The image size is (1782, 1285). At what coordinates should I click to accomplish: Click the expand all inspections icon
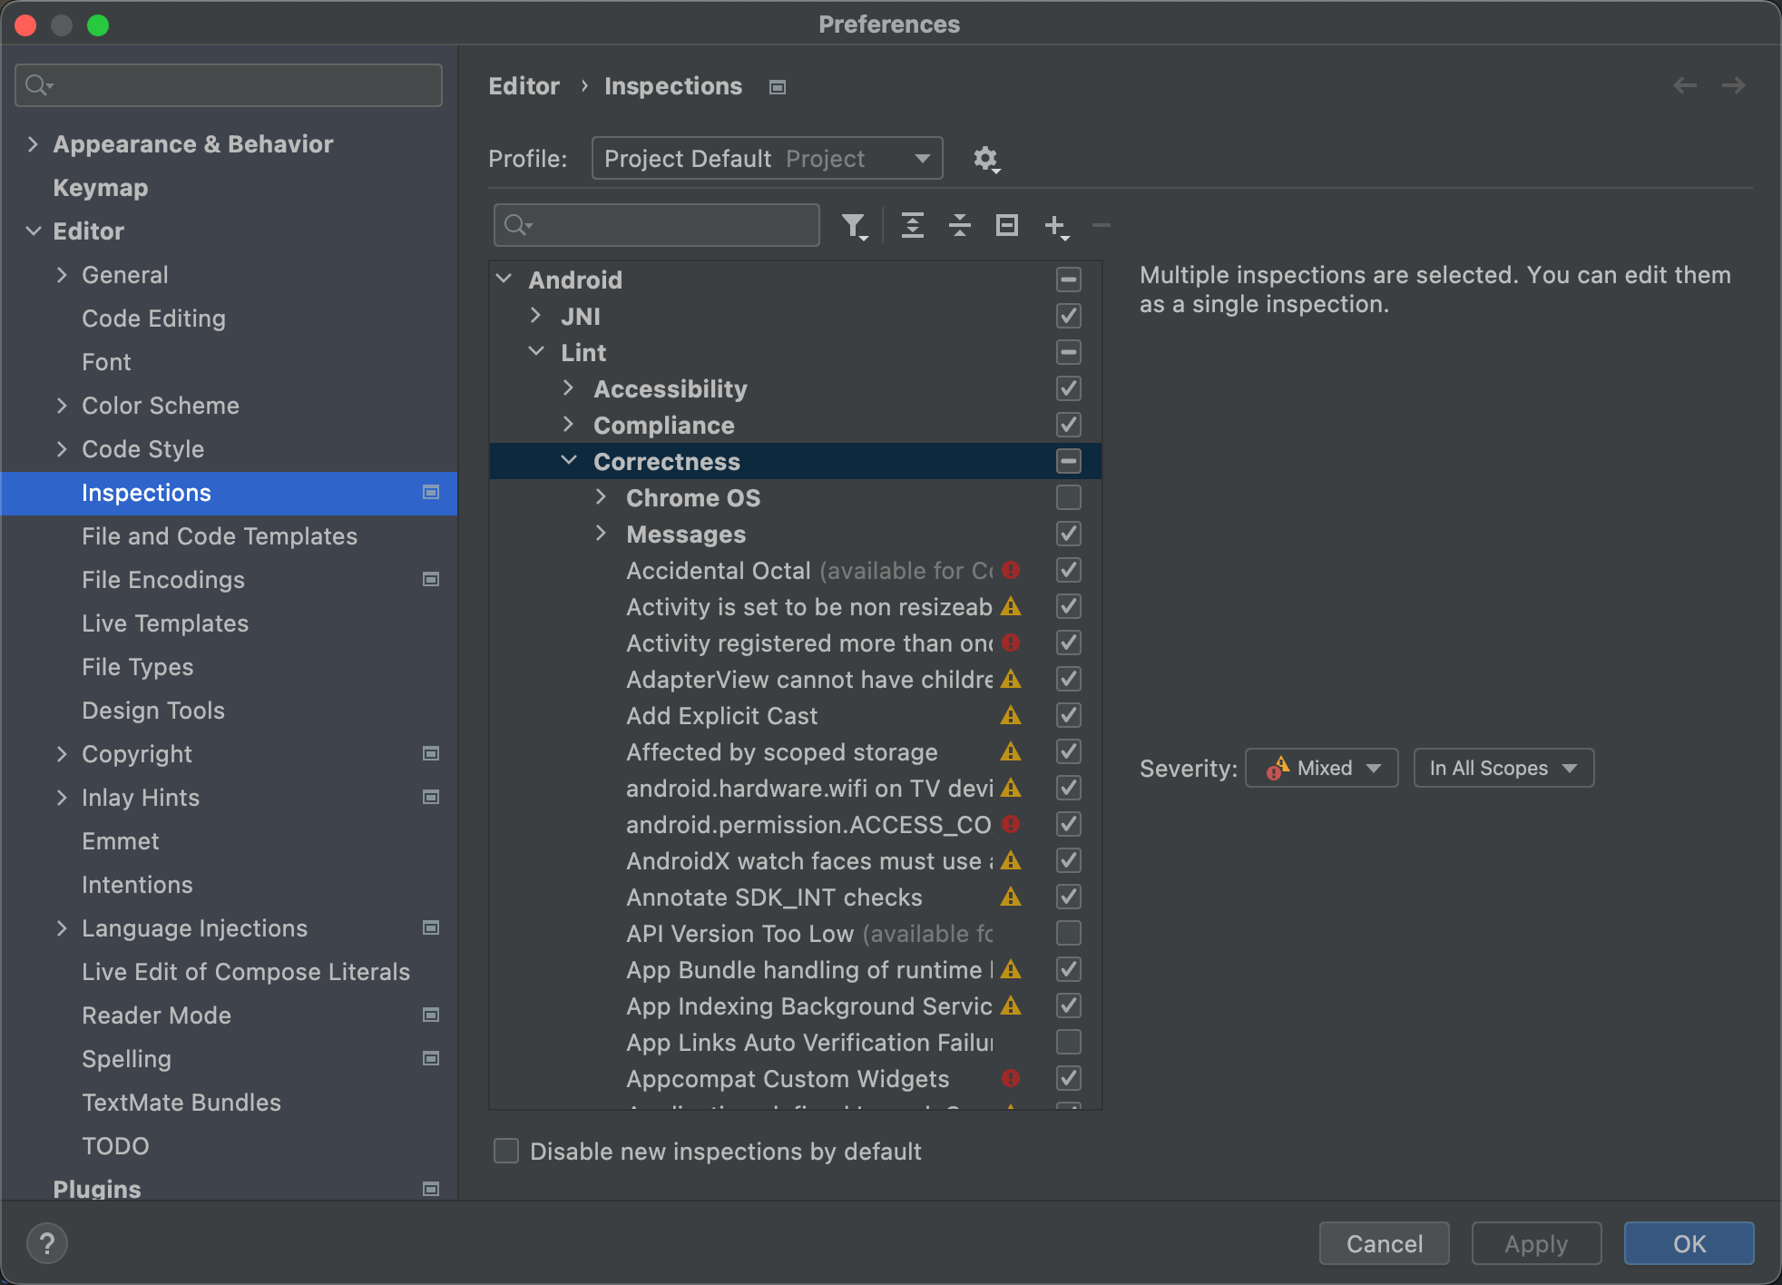pos(913,224)
